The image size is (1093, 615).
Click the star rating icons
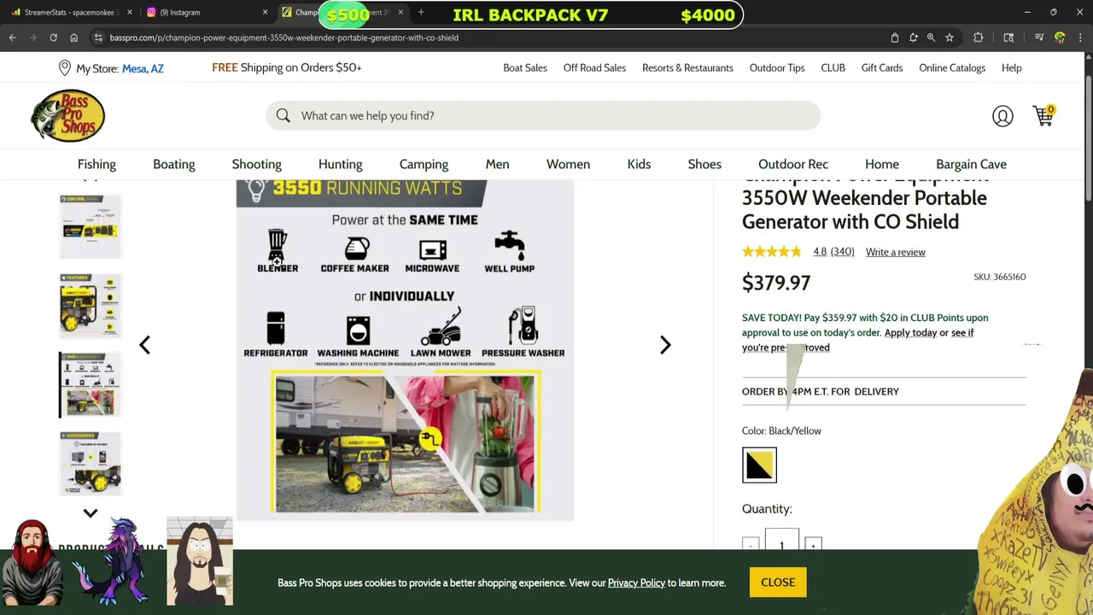tap(771, 252)
